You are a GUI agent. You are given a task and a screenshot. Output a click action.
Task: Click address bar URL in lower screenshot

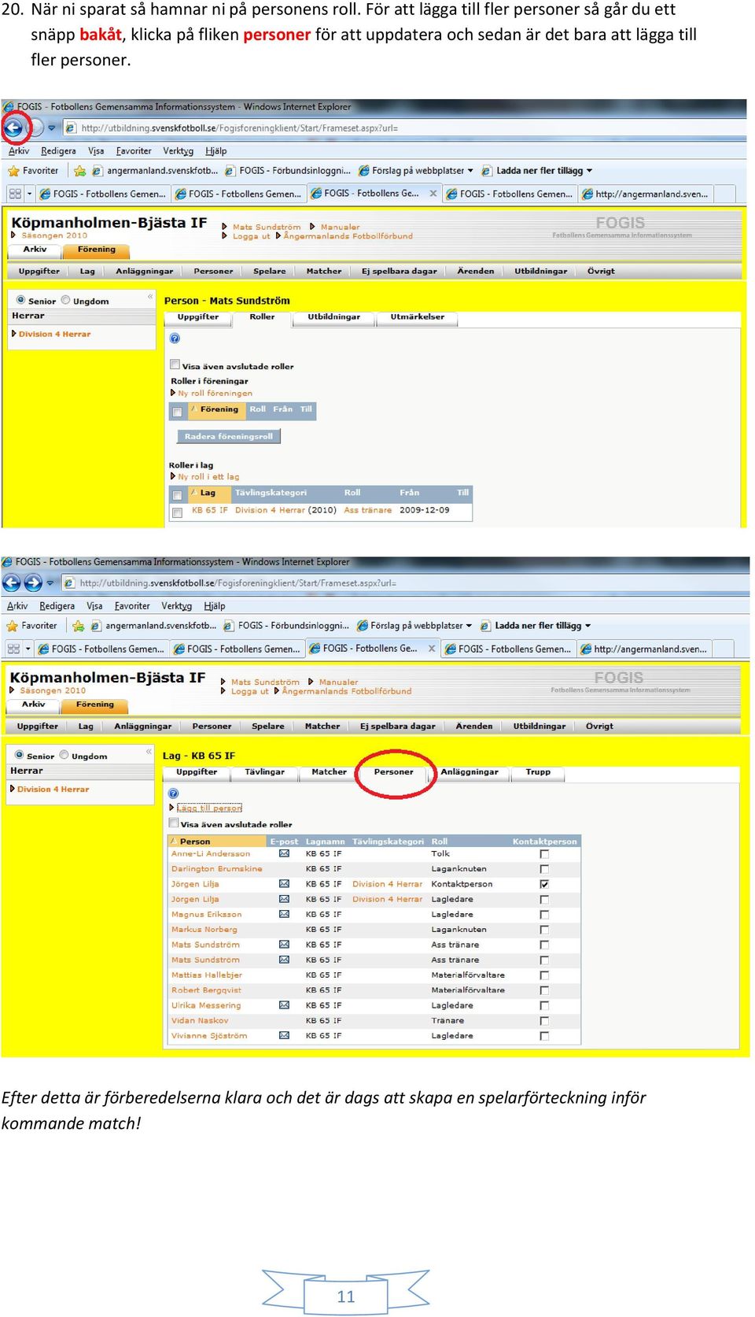click(238, 583)
